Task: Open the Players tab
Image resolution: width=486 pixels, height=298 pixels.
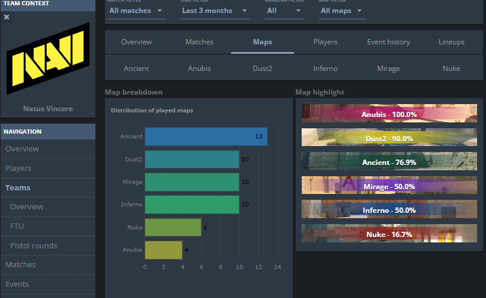Action: point(325,42)
